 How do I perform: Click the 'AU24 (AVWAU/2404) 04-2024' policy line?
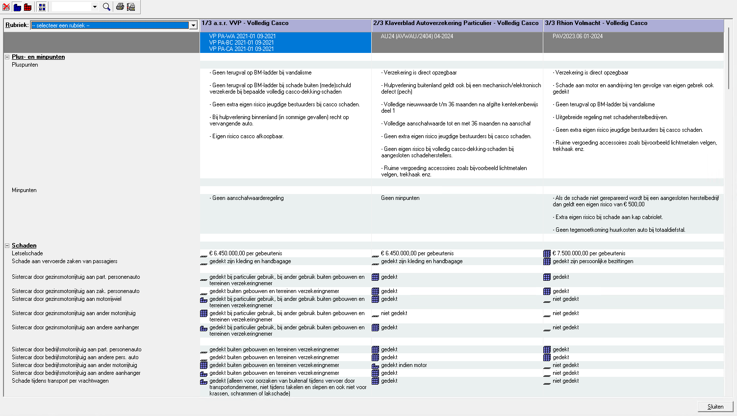click(417, 36)
